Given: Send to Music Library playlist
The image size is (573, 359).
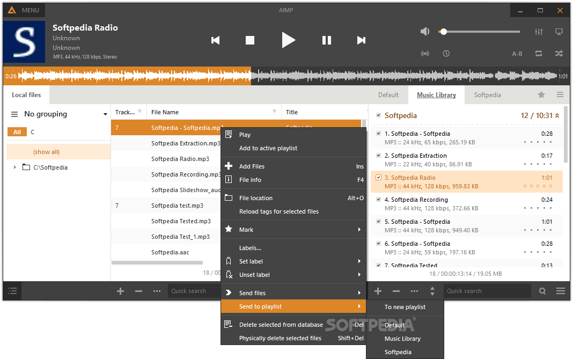Looking at the screenshot, I should pos(405,339).
